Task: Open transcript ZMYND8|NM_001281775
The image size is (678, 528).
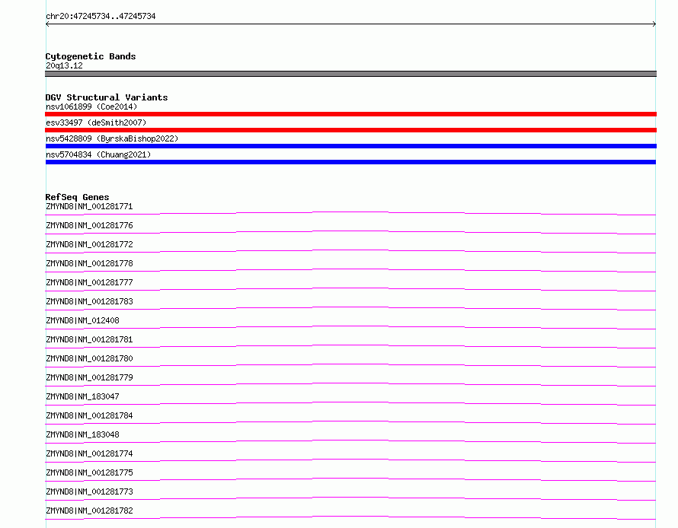Action: click(x=89, y=472)
